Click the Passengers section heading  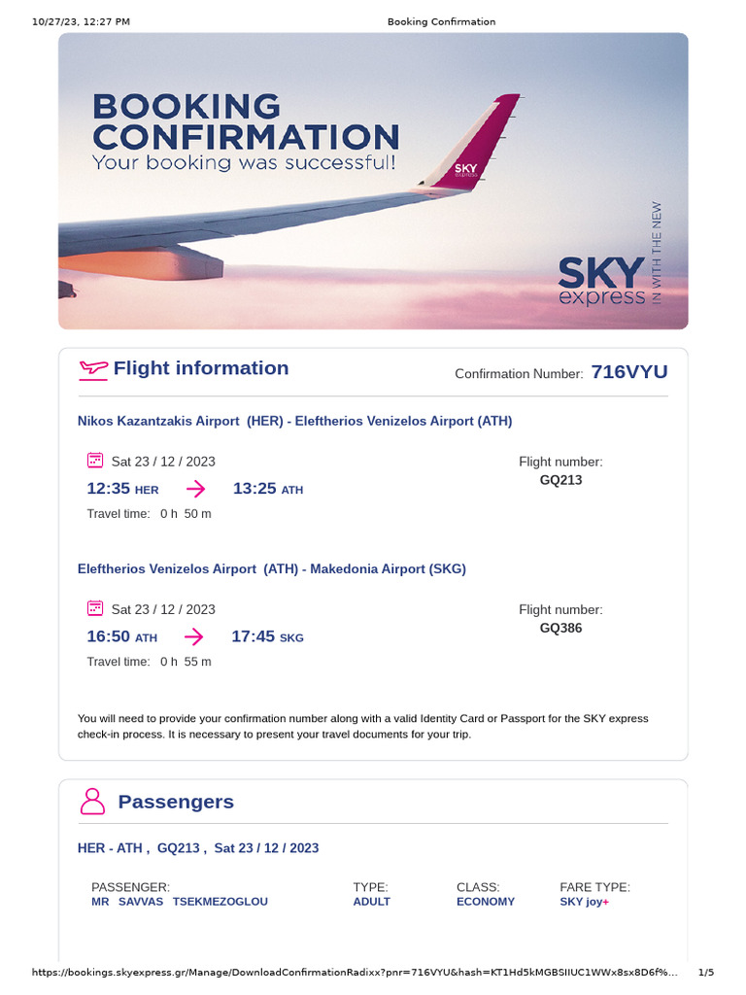[x=176, y=802]
